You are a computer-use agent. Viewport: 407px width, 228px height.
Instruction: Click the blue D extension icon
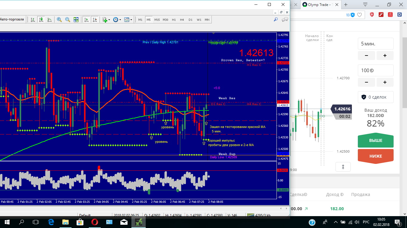pyautogui.click(x=400, y=15)
